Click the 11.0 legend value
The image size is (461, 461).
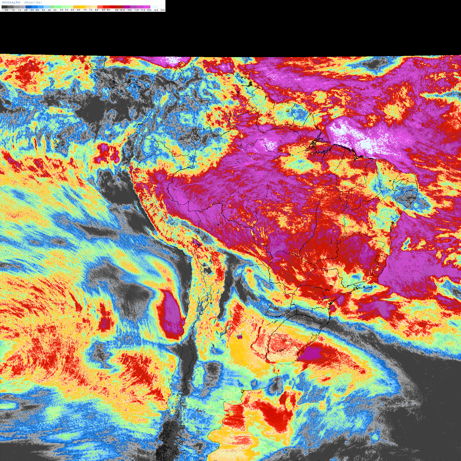click(137, 10)
